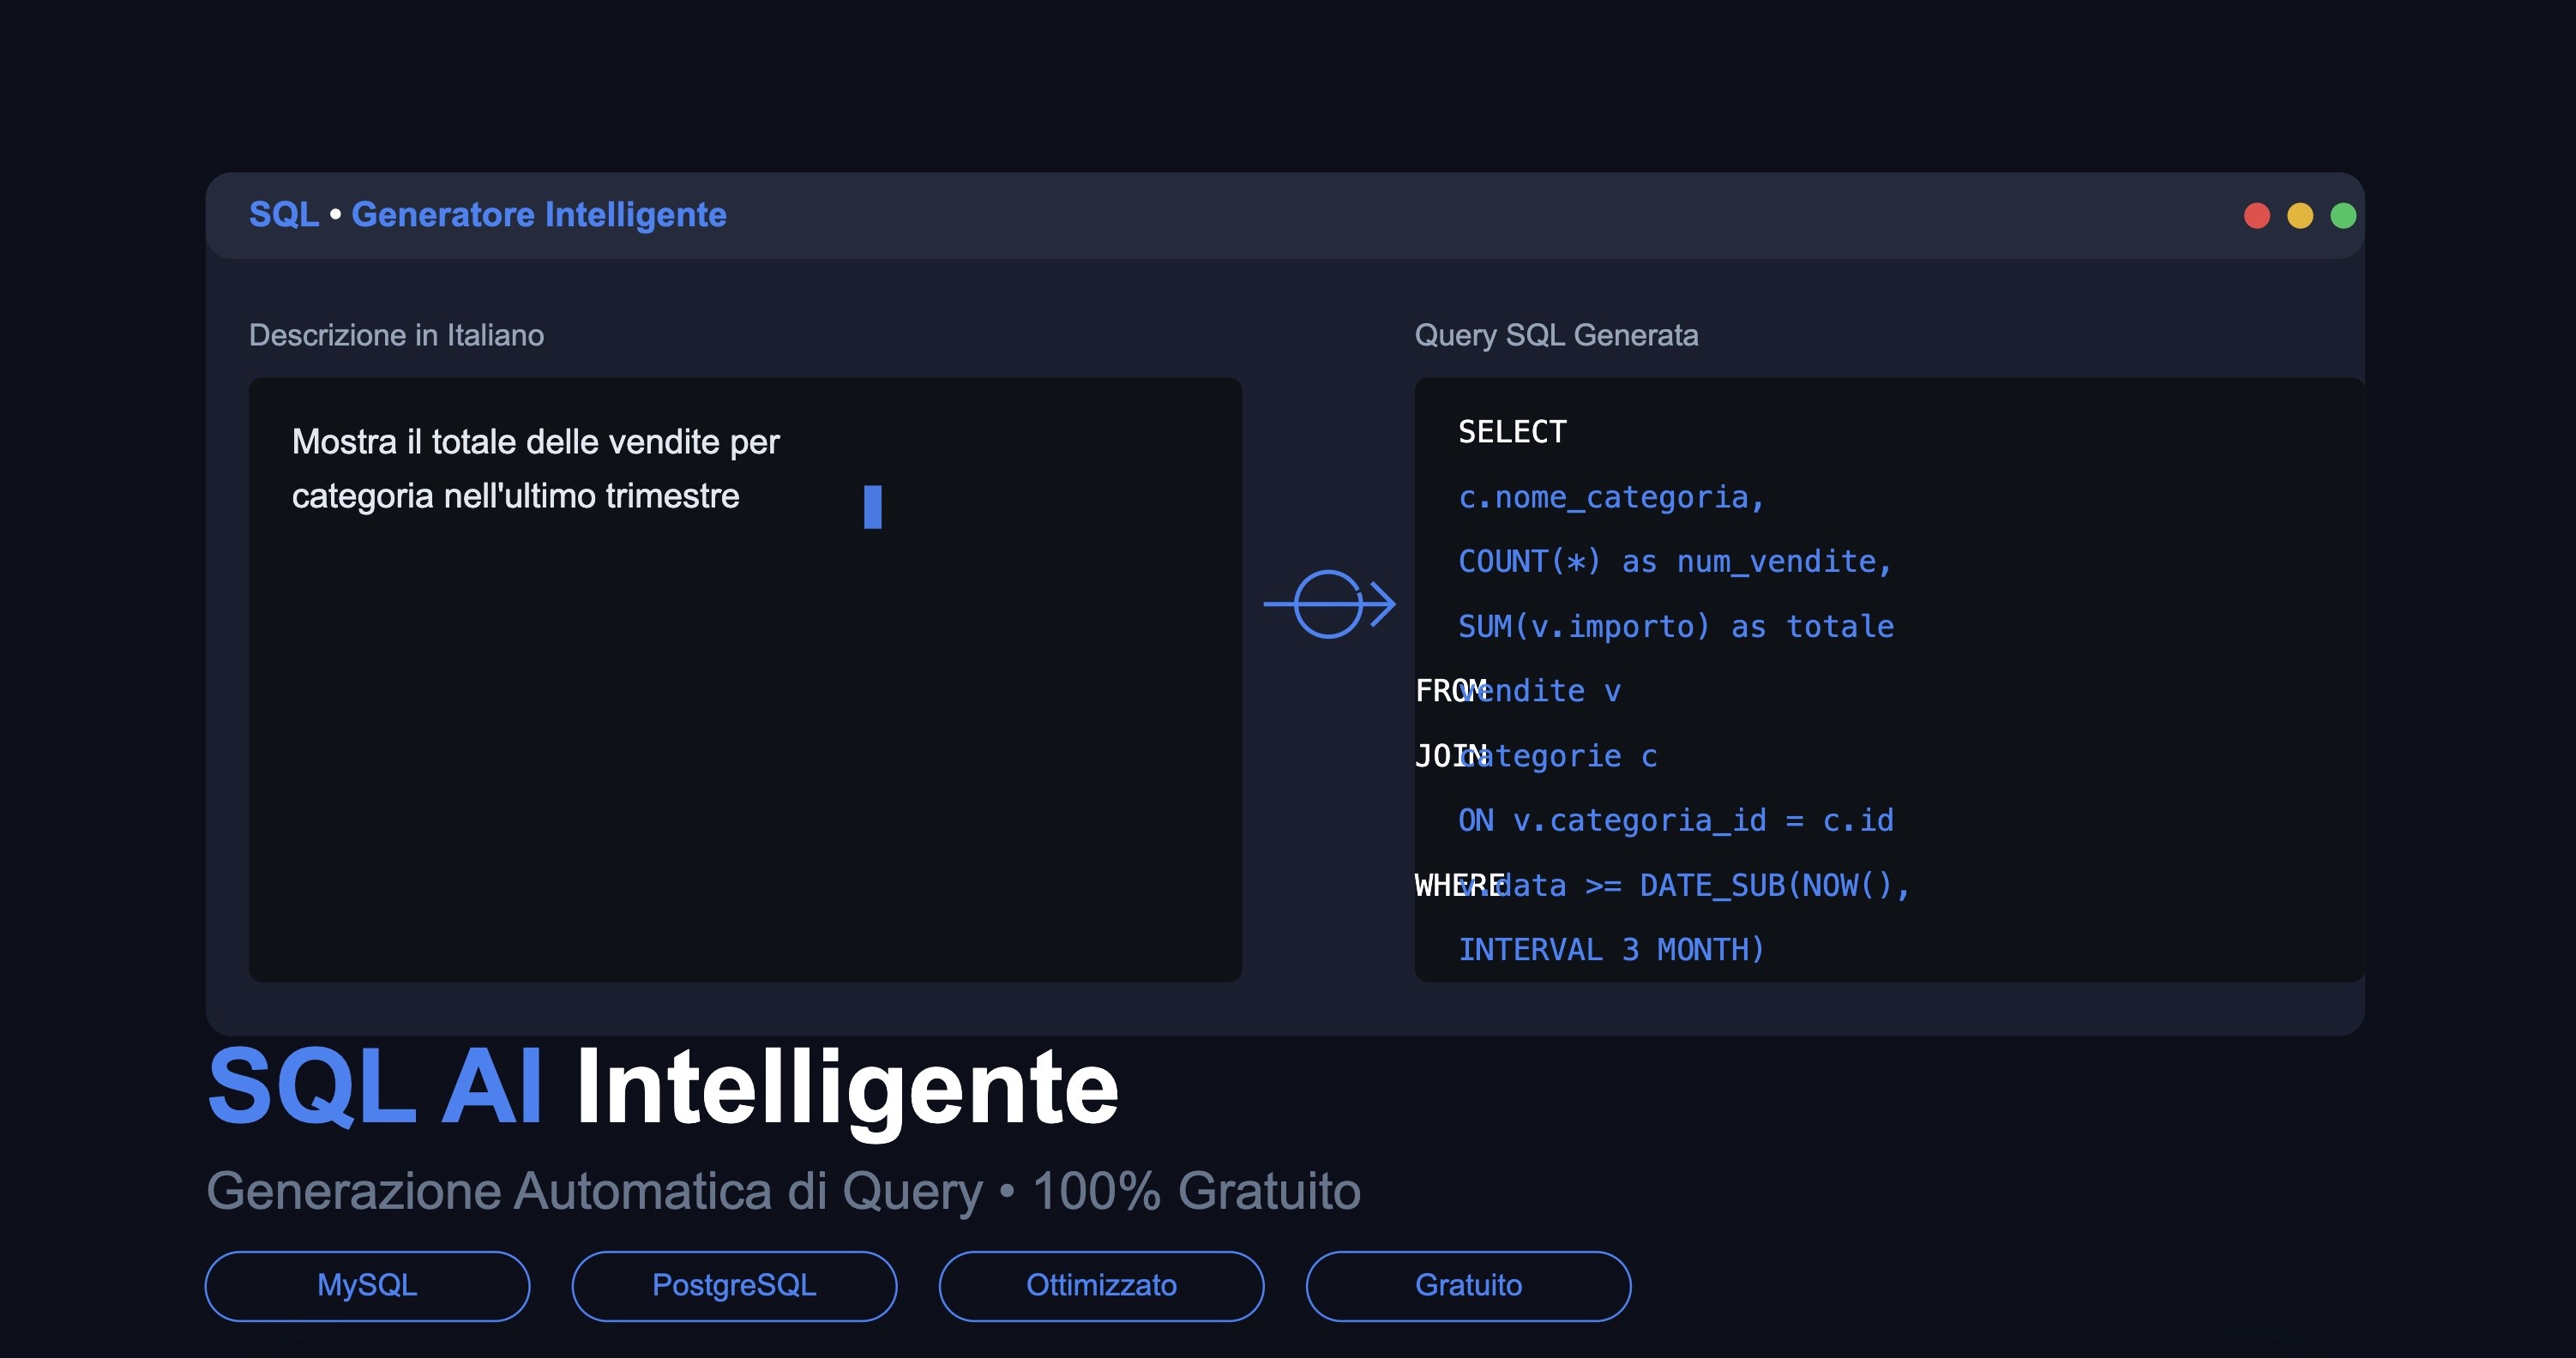Click 'COUNT(*) as num_vendite,' code line
The image size is (2576, 1358).
tap(1675, 562)
